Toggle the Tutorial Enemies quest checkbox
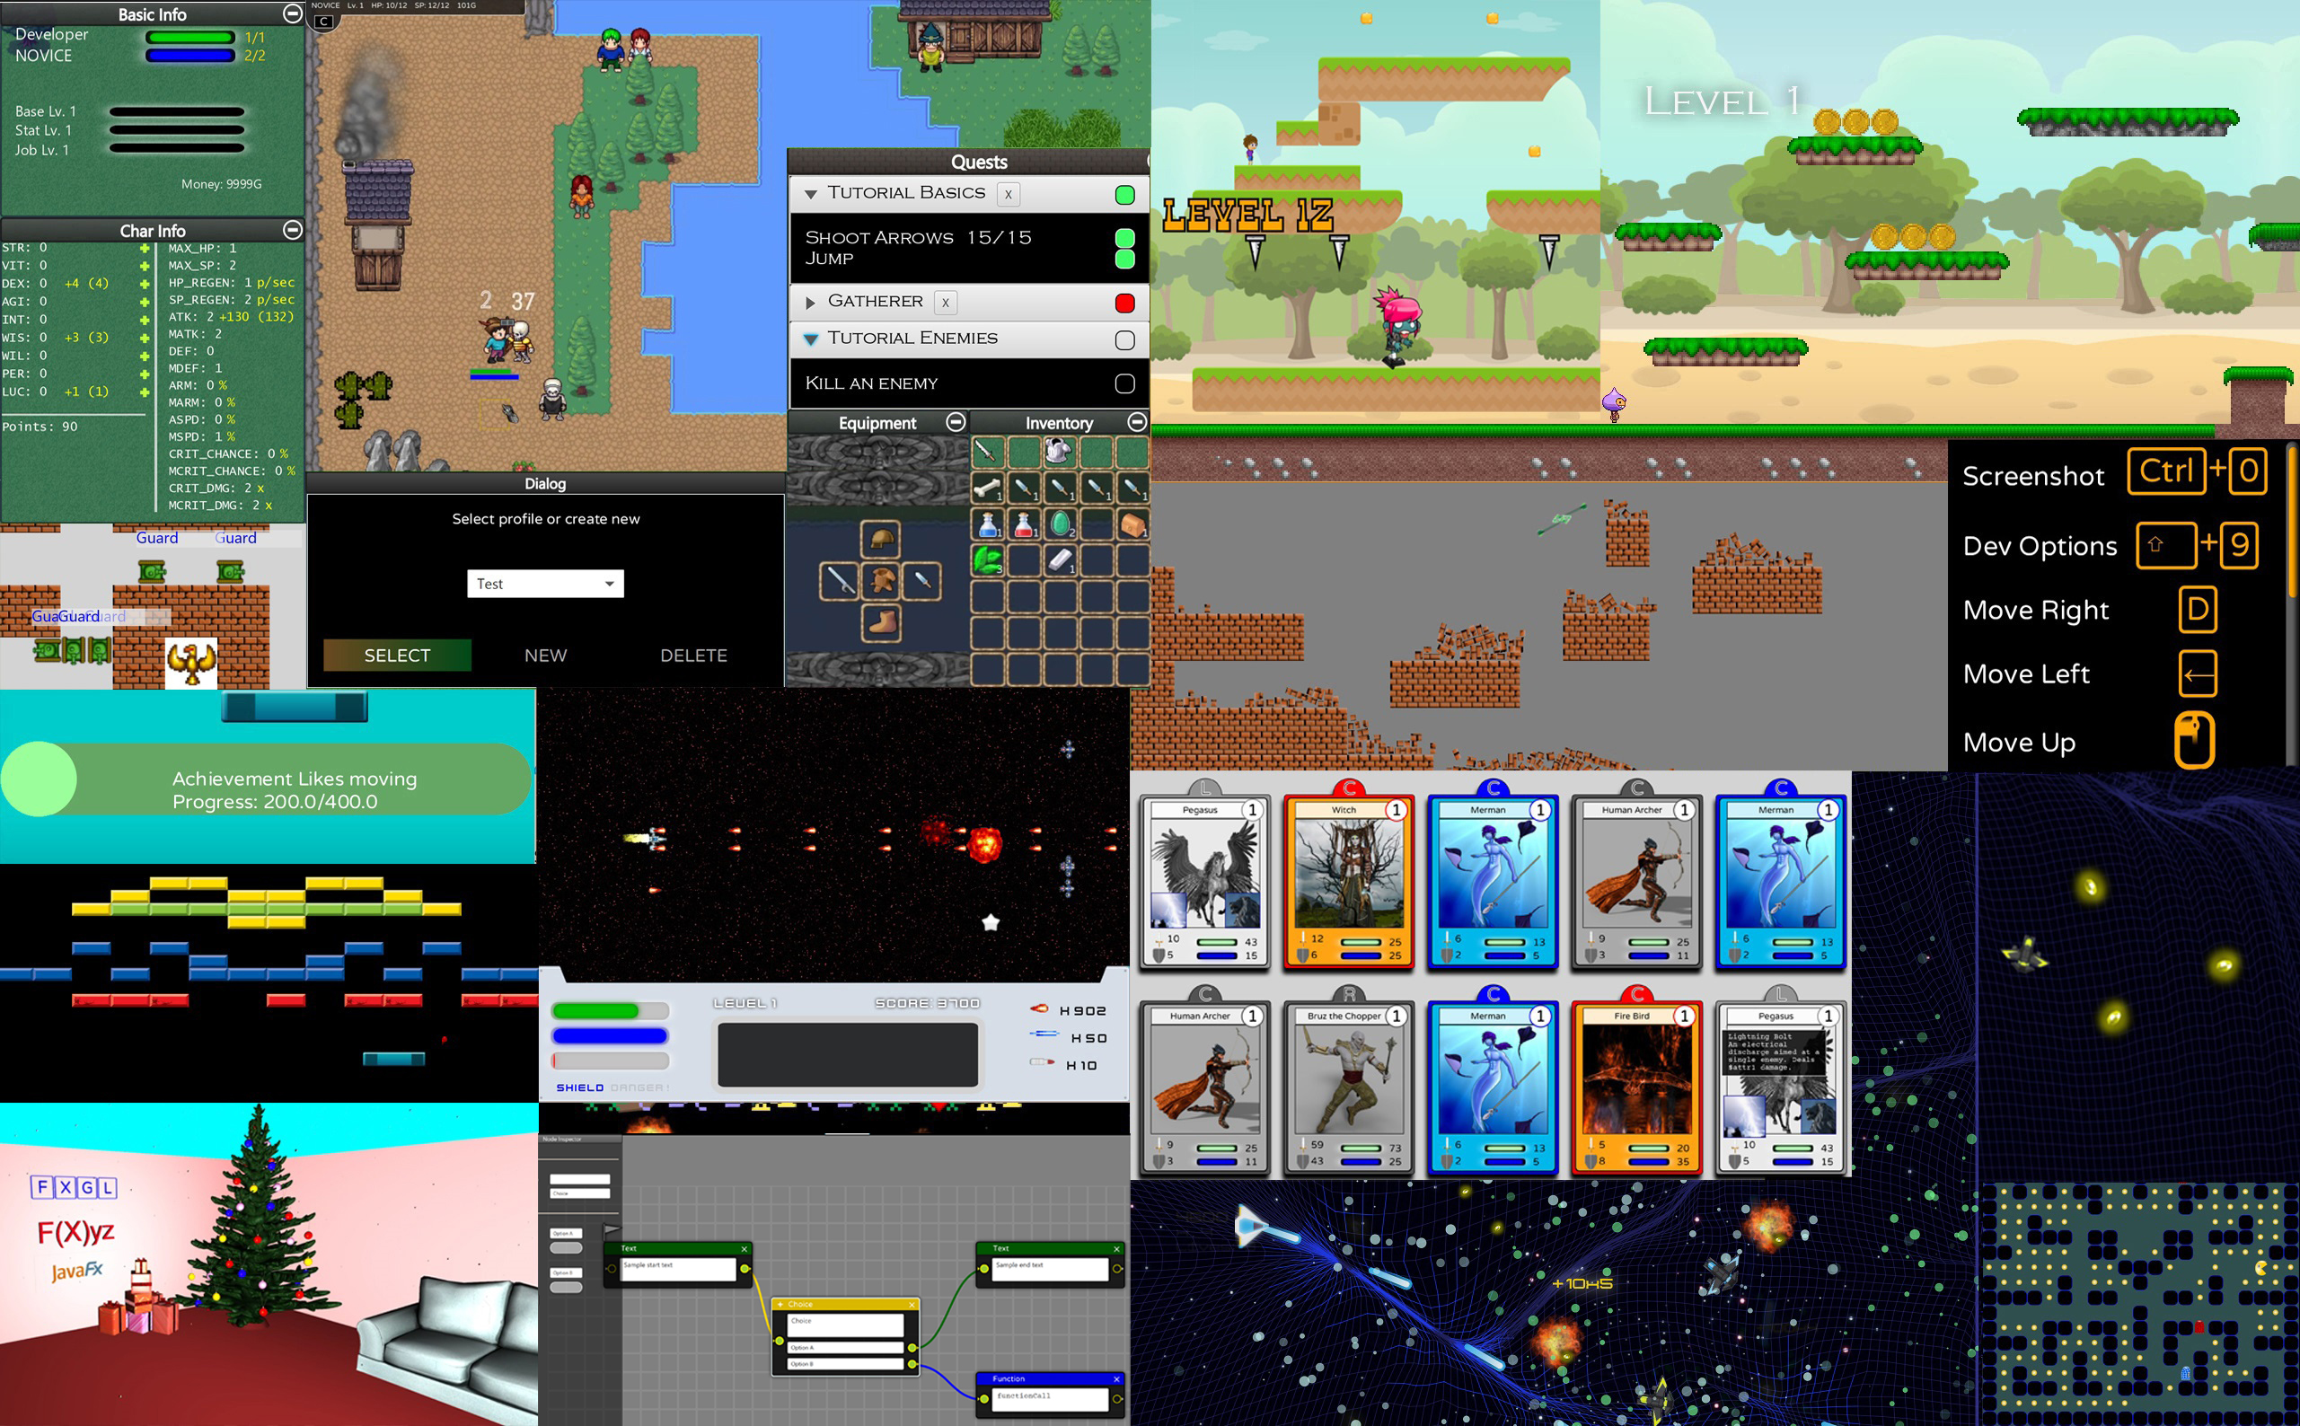2300x1426 pixels. coord(1125,339)
